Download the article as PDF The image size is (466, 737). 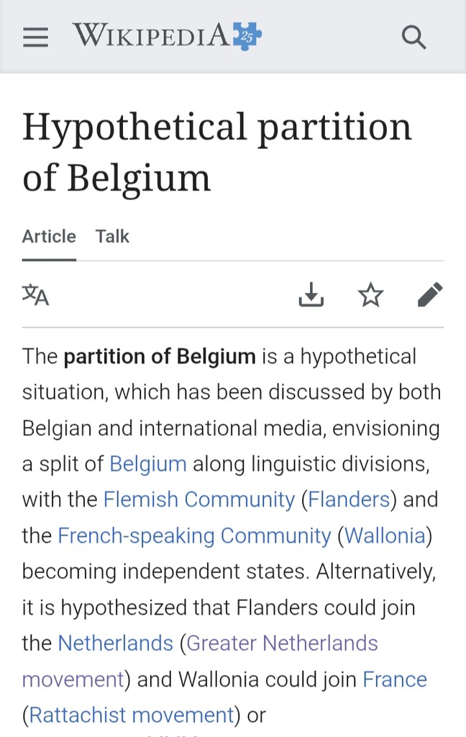click(x=311, y=294)
